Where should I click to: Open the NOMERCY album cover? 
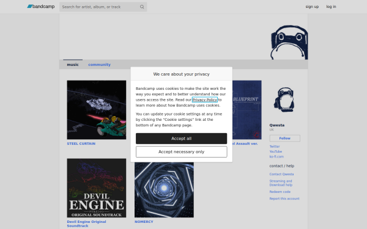pos(164,190)
